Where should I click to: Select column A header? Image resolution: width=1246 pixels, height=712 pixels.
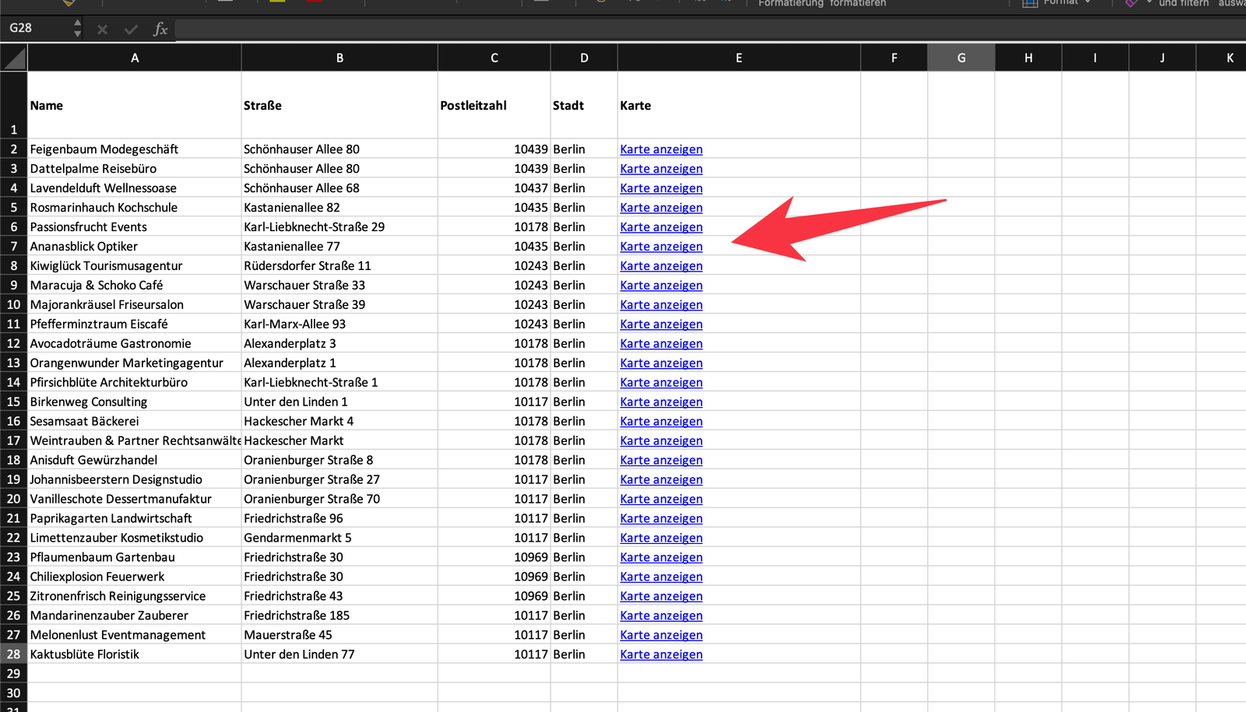pos(135,58)
